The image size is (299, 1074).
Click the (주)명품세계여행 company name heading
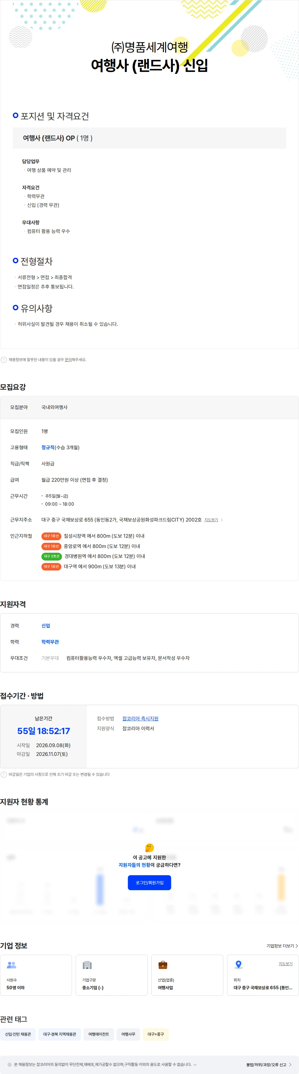click(x=149, y=47)
